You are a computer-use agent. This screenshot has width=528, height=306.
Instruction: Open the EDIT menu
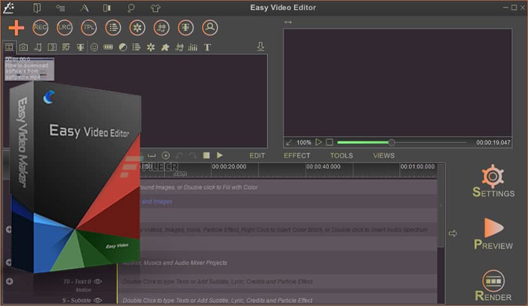[257, 156]
